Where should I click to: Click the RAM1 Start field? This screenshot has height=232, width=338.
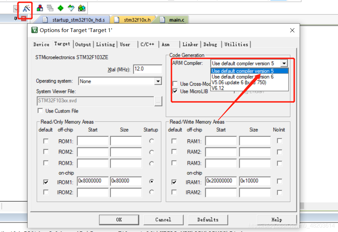click(221, 141)
